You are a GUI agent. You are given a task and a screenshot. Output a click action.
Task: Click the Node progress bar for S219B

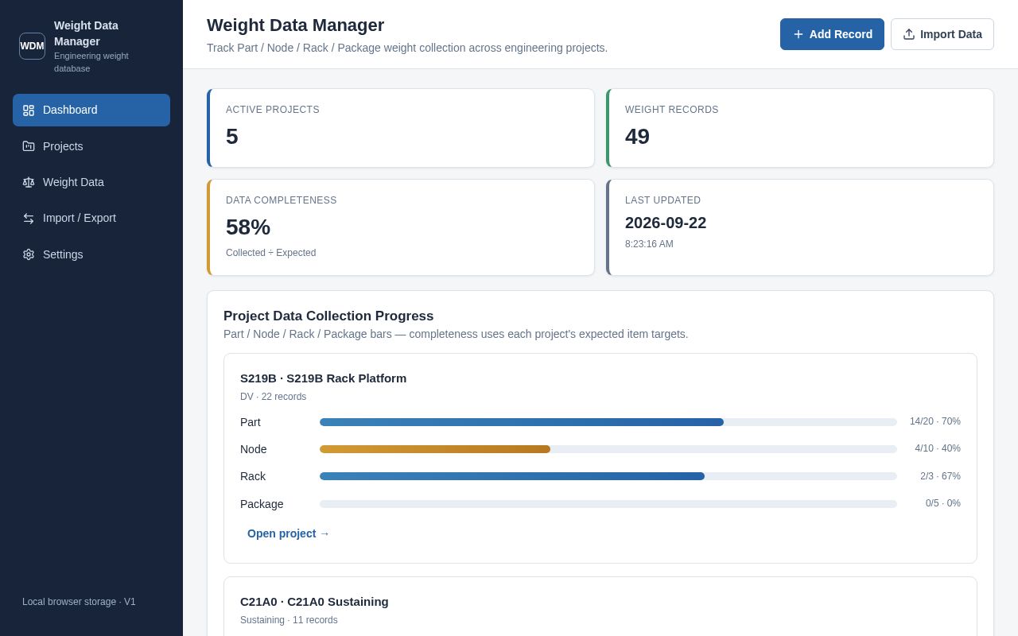tap(608, 449)
